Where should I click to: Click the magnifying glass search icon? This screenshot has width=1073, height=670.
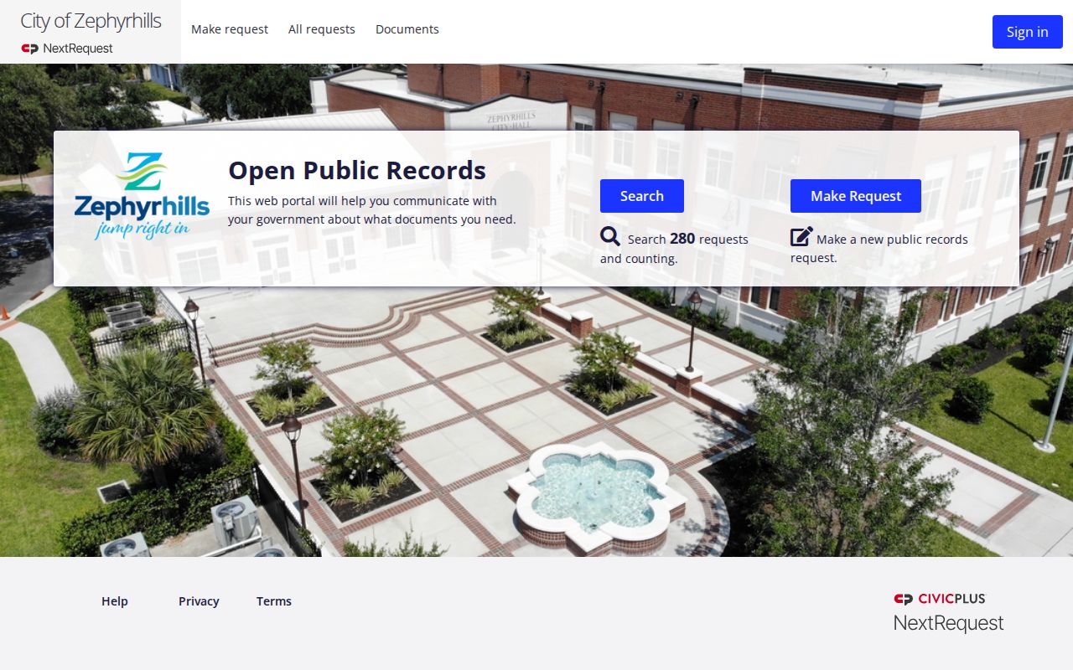[x=610, y=236]
